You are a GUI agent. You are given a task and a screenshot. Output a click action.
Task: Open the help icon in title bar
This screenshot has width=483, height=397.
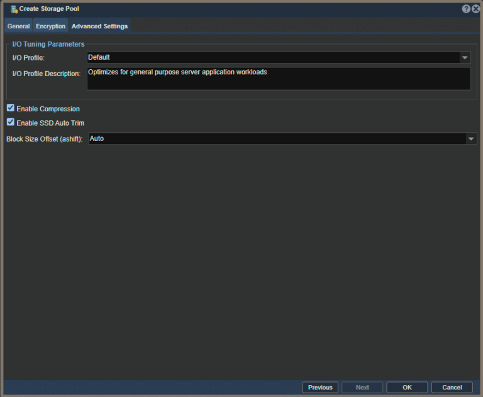click(466, 9)
